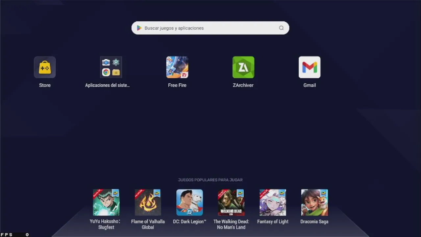
Task: Click the FPS counter overlay
Action: (x=15, y=235)
